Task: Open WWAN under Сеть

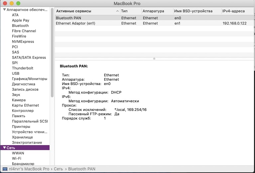Action: coord(18,153)
